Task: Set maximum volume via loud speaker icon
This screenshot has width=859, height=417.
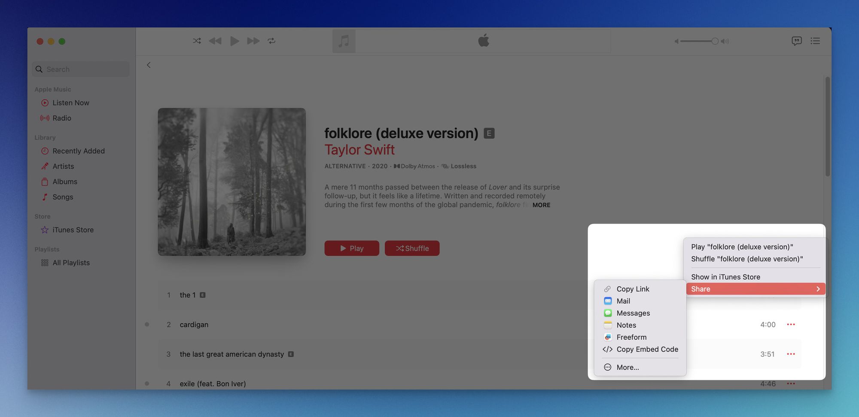Action: click(x=725, y=41)
